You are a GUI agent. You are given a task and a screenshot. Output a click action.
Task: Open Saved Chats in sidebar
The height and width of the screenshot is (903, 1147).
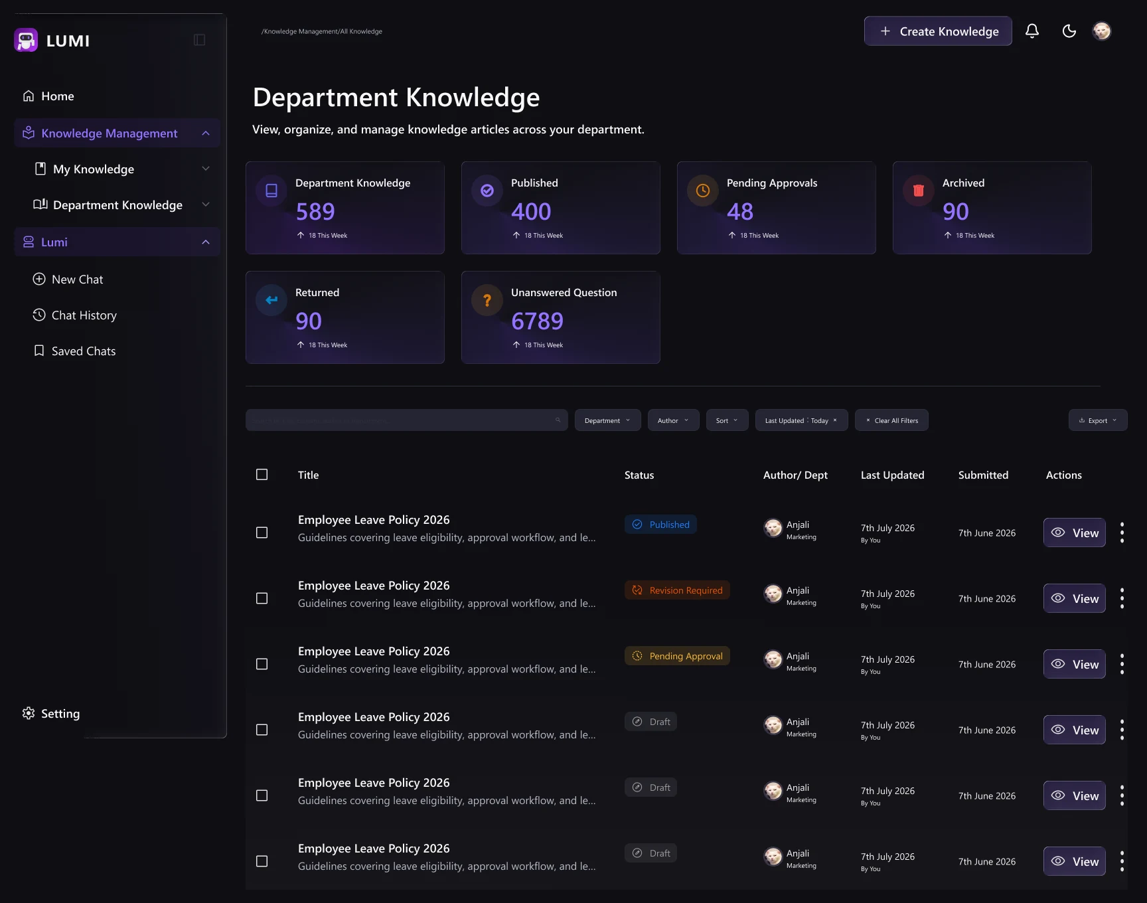74,351
